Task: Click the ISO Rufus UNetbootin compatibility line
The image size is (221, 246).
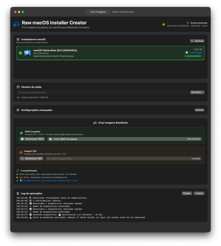Action: pyautogui.click(x=43, y=177)
